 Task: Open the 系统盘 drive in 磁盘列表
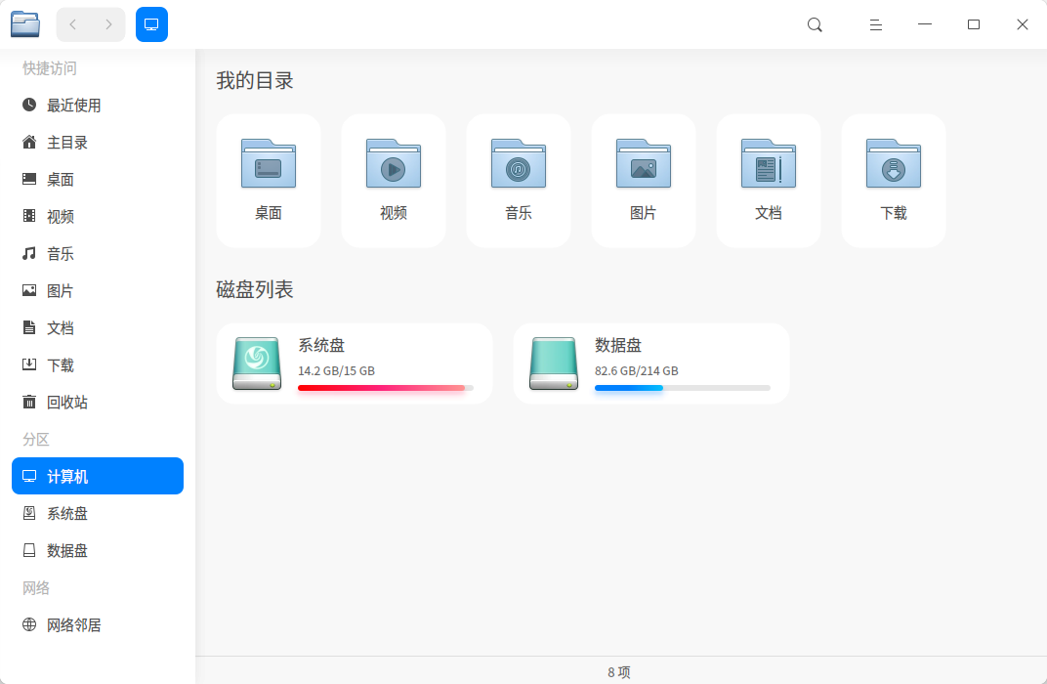[354, 363]
